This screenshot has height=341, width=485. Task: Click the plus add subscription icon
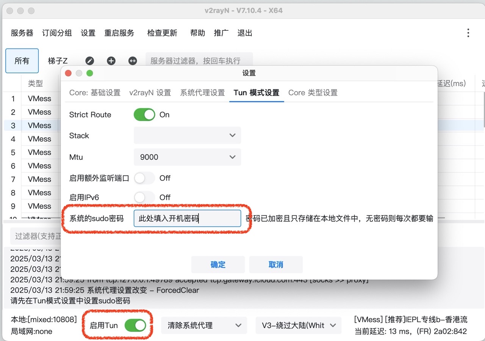point(111,61)
